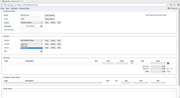
Task: Click Edit beside delivery Address
Action: (59, 41)
